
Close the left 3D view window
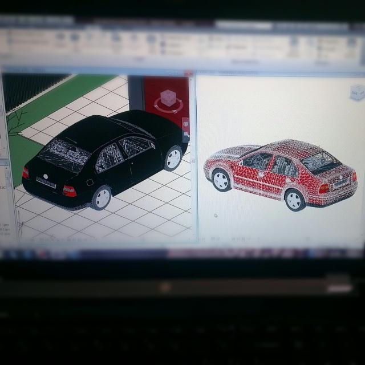[x=189, y=74]
